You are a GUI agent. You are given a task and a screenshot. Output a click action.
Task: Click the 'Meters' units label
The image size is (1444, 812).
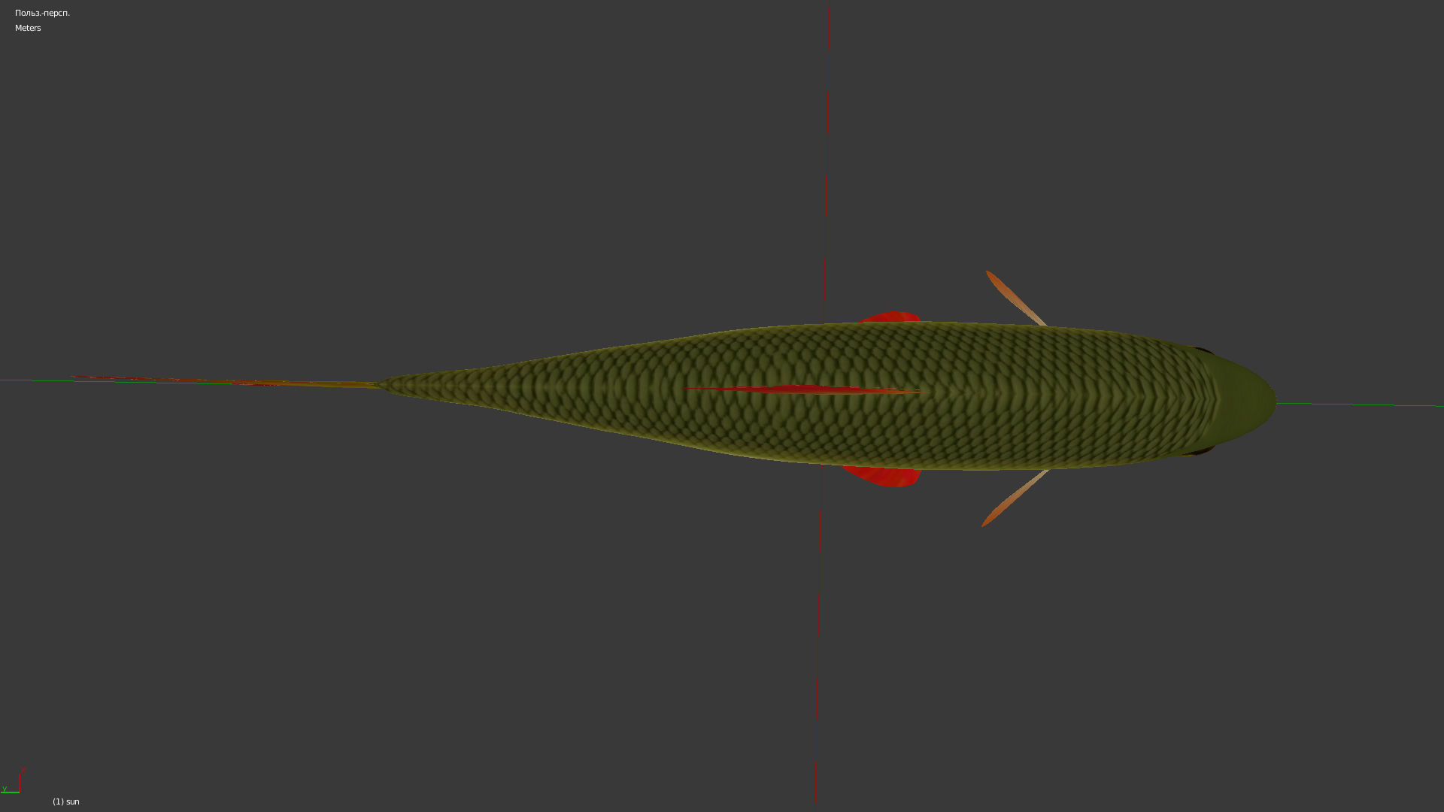[28, 28]
